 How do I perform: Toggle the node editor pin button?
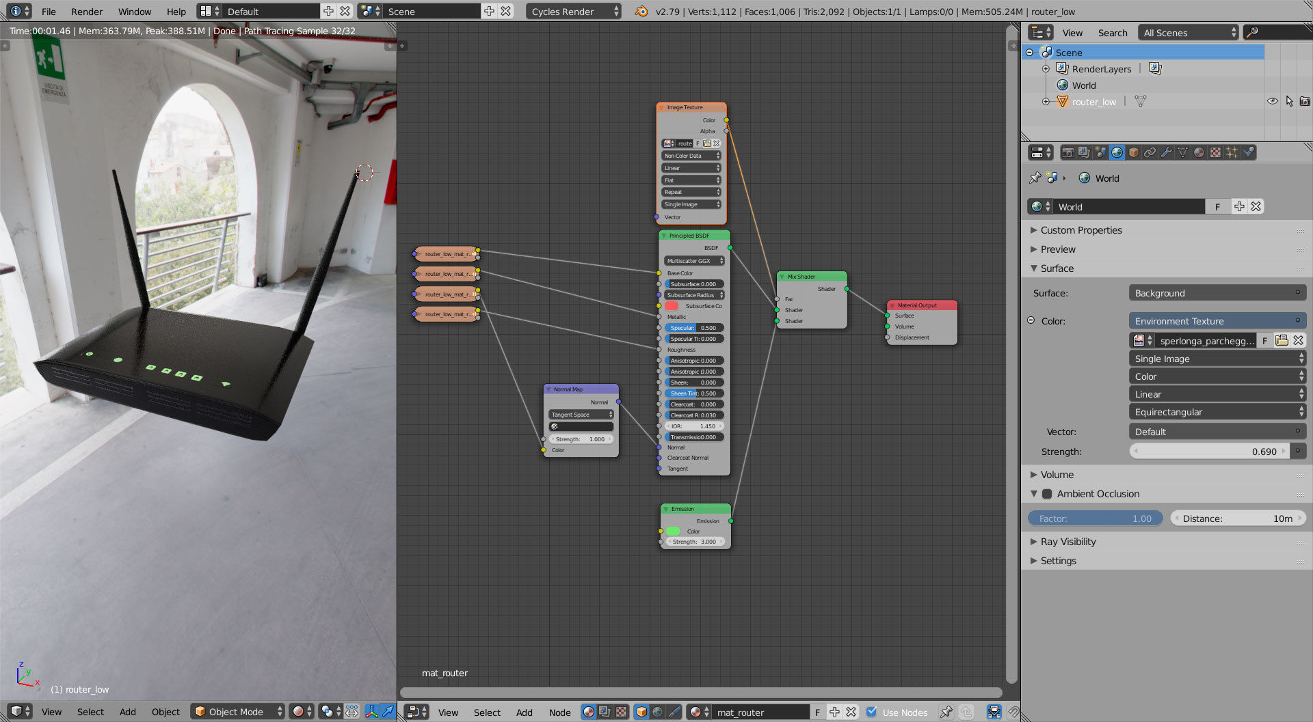point(946,712)
